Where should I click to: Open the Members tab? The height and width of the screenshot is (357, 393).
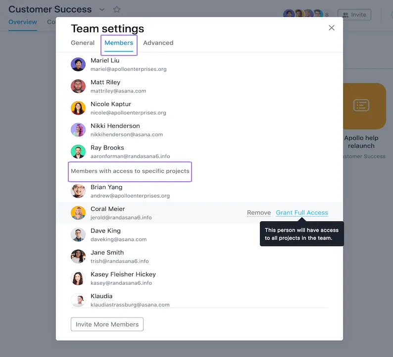pyautogui.click(x=119, y=43)
